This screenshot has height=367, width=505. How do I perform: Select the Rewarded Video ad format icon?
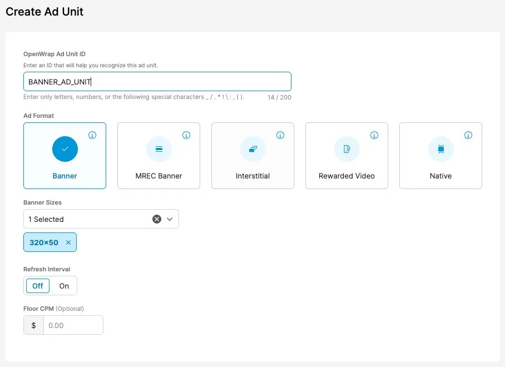[346, 149]
